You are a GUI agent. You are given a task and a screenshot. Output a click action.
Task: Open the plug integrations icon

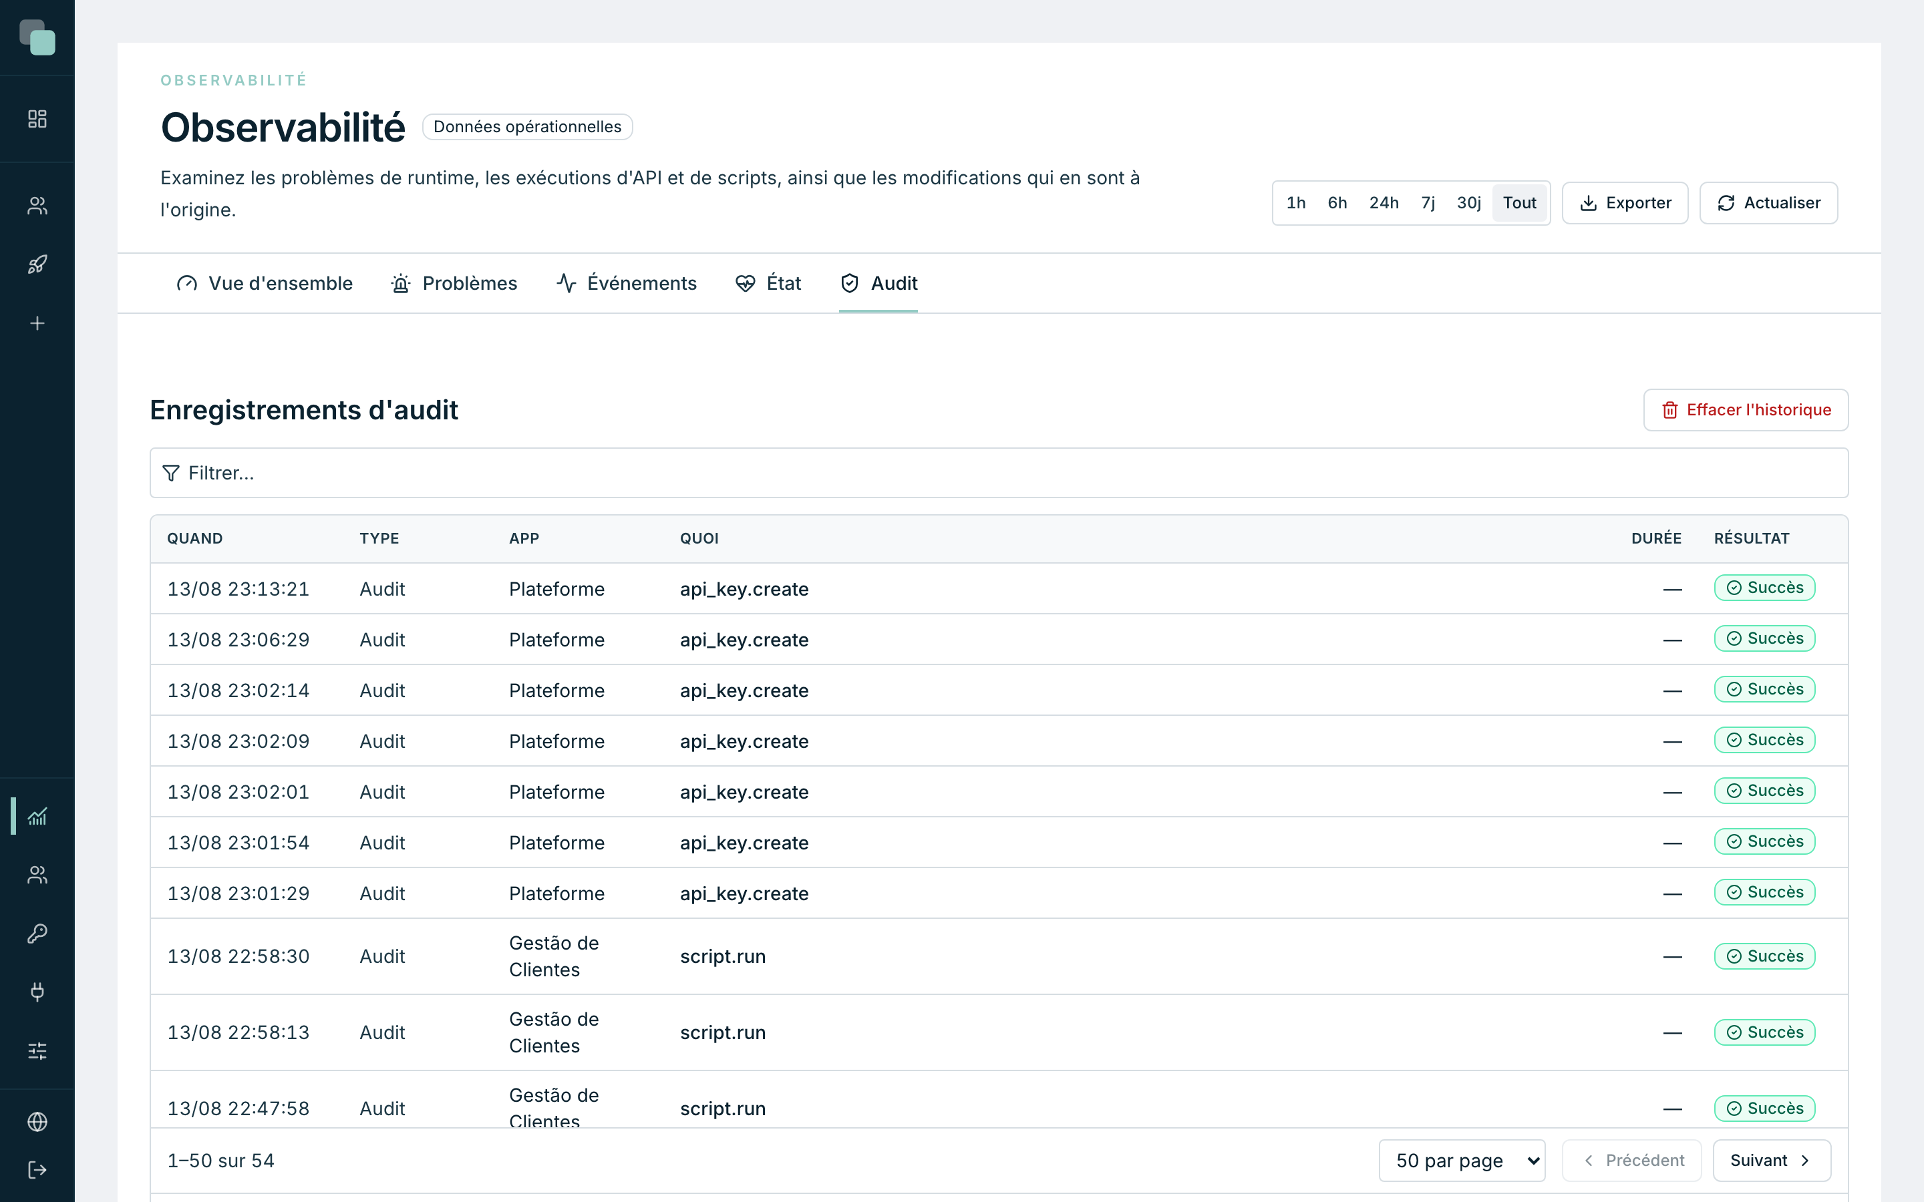pyautogui.click(x=37, y=992)
